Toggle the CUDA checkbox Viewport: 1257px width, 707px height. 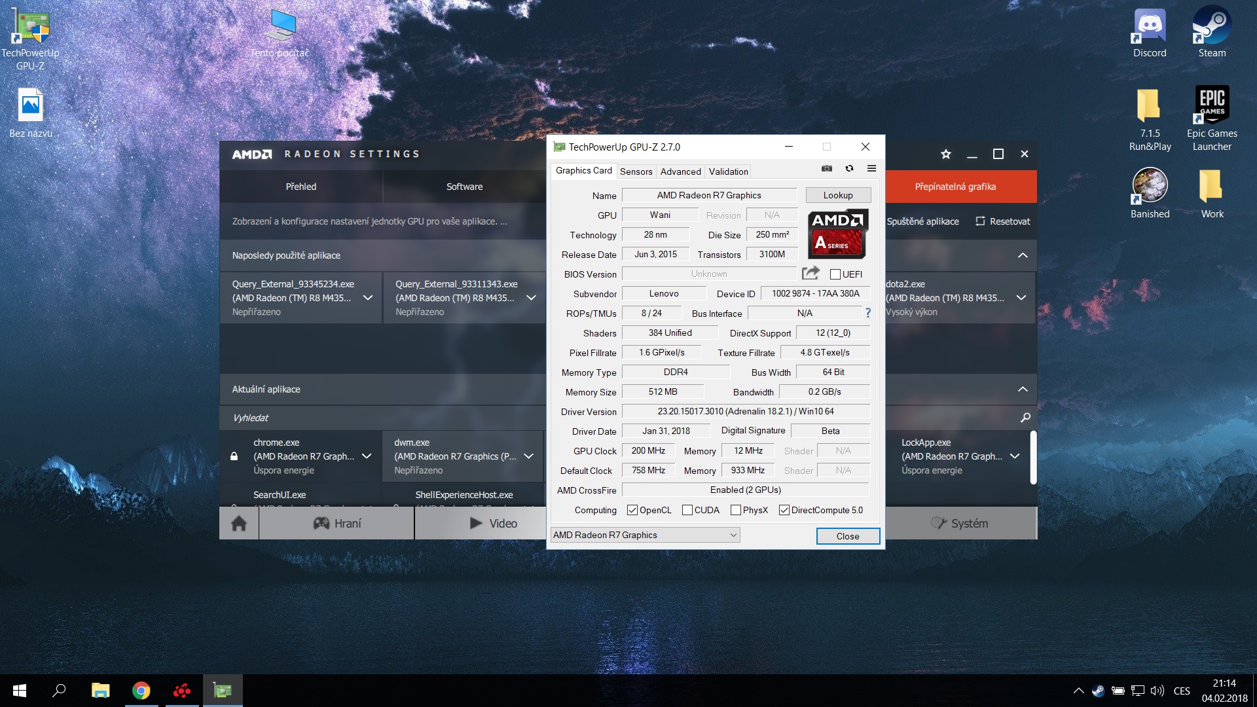(687, 510)
